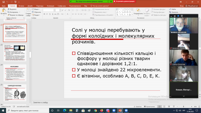Click the Cut scissors icon
201x113 pixels.
click(8, 9)
